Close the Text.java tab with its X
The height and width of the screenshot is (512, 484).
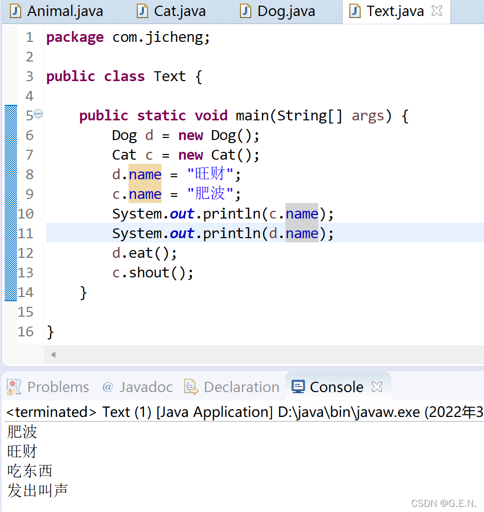(437, 11)
